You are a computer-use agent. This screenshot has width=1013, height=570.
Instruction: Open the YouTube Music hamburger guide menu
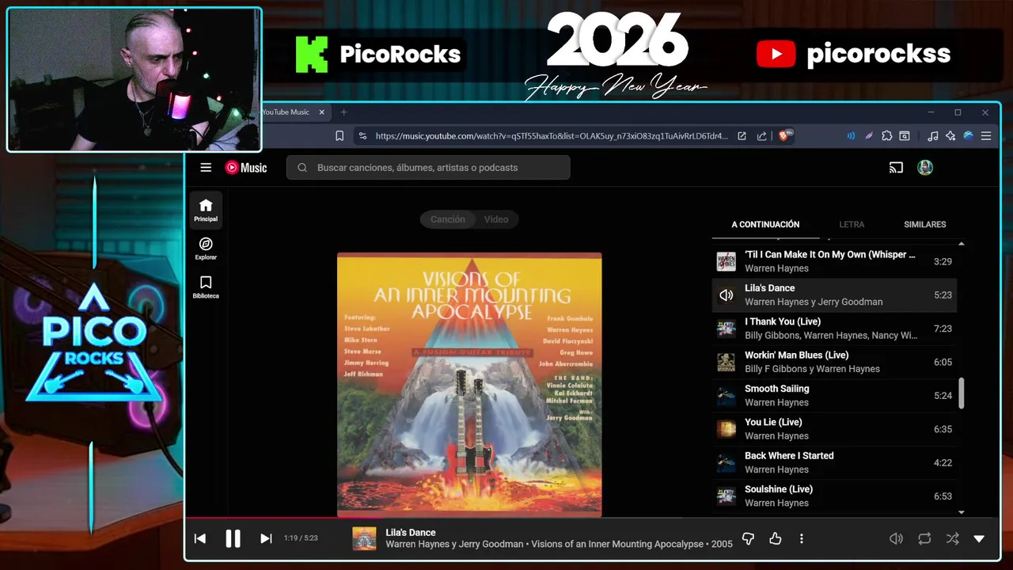click(x=206, y=167)
